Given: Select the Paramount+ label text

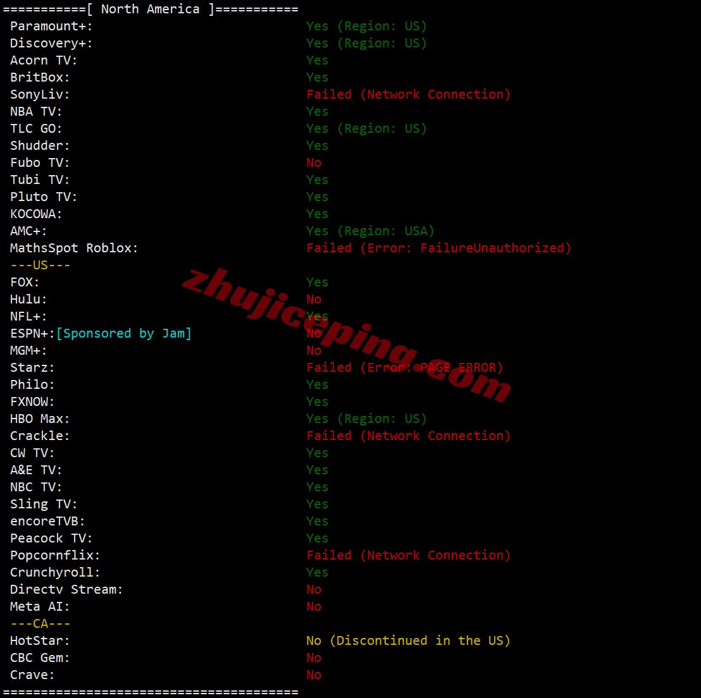Looking at the screenshot, I should point(51,27).
